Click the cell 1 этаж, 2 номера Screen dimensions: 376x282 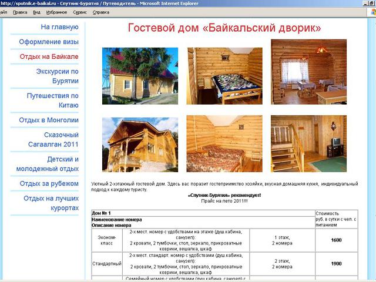coord(282,240)
